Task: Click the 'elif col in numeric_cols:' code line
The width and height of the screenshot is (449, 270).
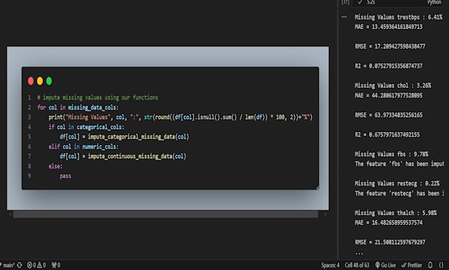Action: tap(83, 147)
